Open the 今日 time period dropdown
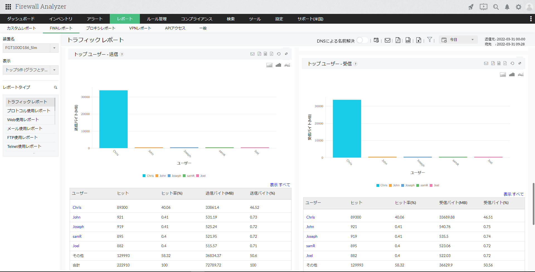 pyautogui.click(x=458, y=40)
